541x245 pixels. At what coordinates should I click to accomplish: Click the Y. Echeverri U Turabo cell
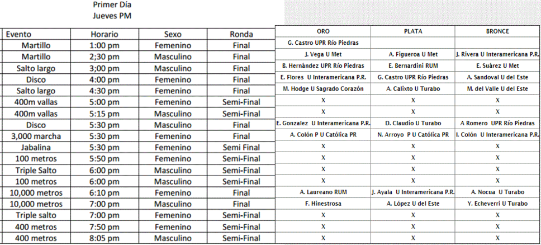point(497,204)
